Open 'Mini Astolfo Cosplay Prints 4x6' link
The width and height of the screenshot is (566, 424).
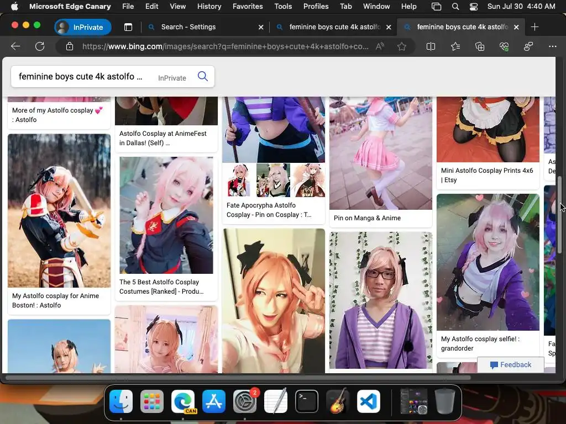click(487, 175)
